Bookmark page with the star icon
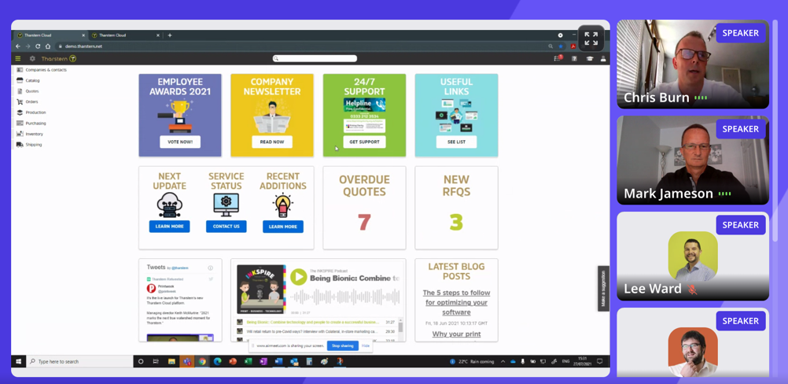Screen dimensions: 788x384 coord(561,46)
